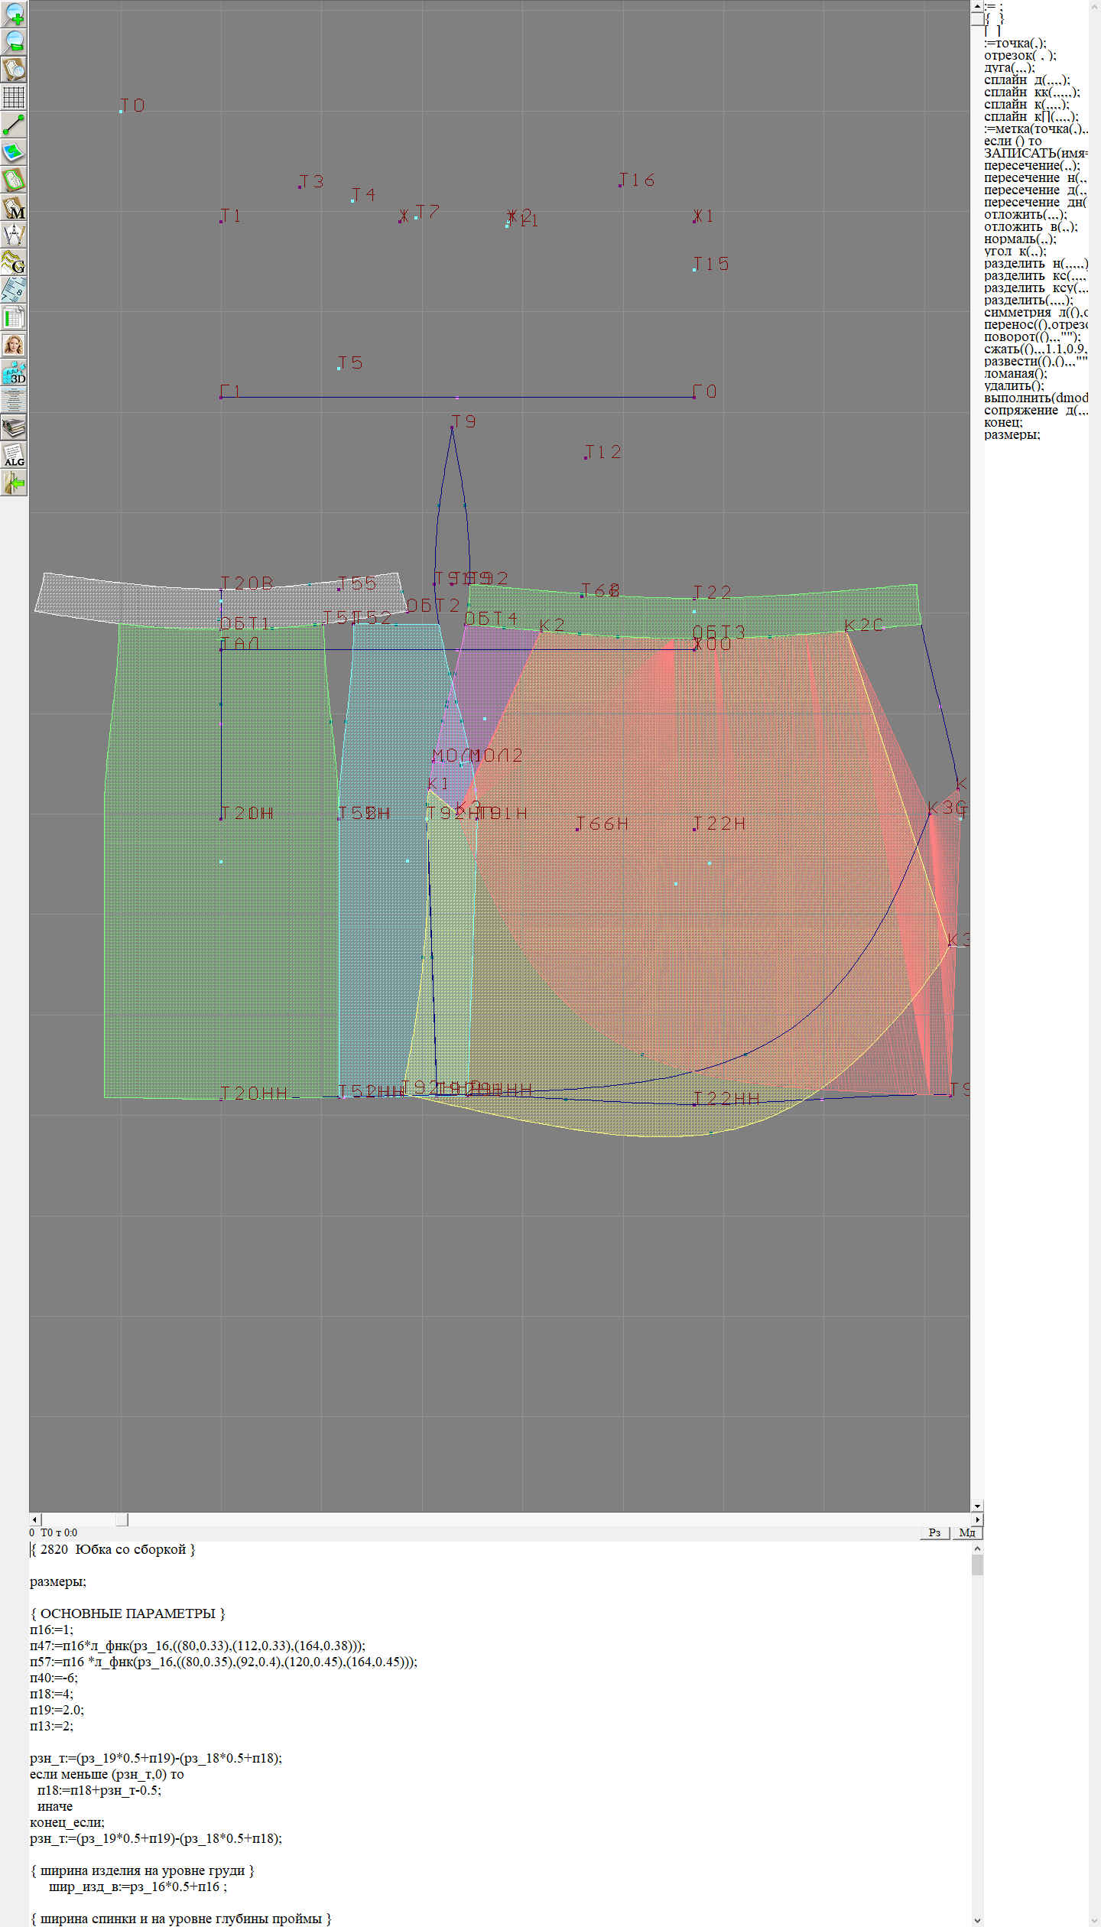The image size is (1101, 1927).
Task: Click the woman portrait icon
Action: [14, 345]
